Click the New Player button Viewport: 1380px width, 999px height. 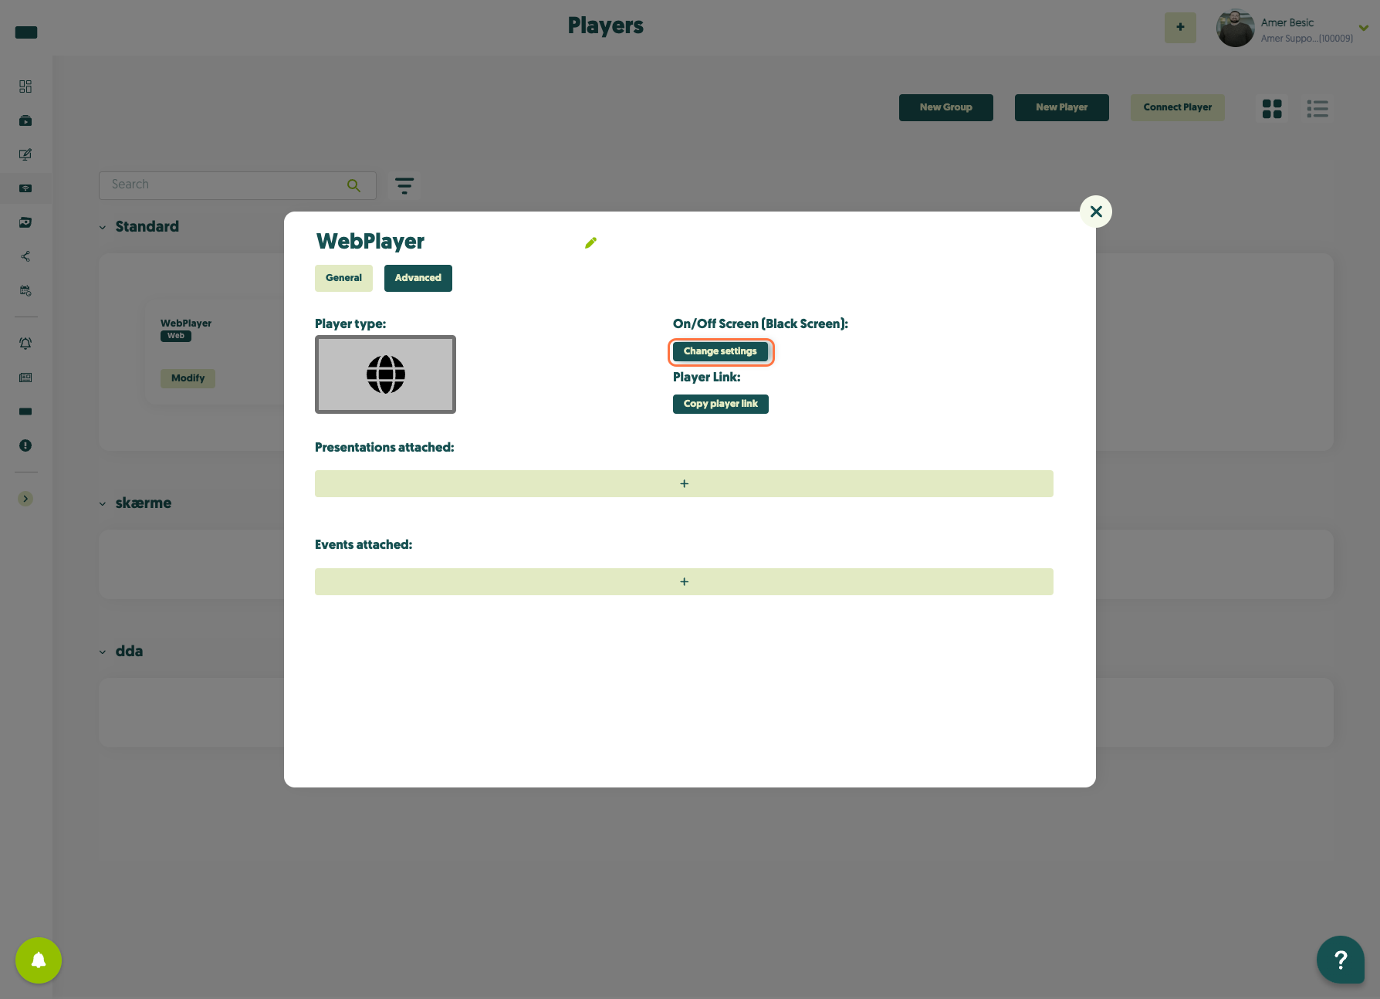(1062, 107)
